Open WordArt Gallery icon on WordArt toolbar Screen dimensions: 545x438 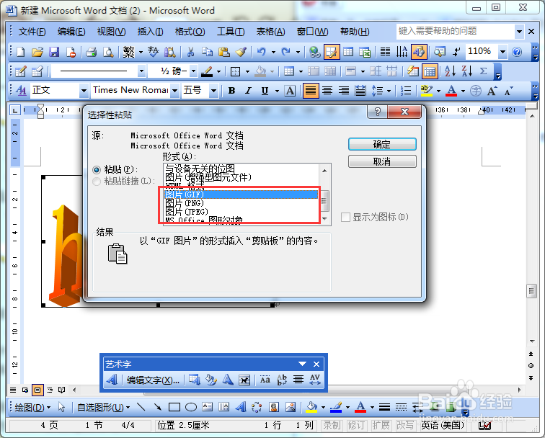click(195, 380)
